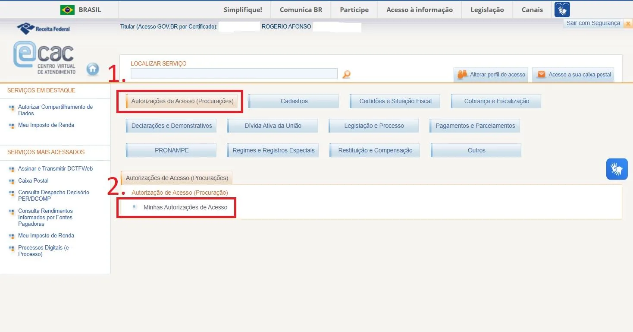This screenshot has height=332, width=633.
Task: Click the Receita Federal logo
Action: click(x=43, y=29)
